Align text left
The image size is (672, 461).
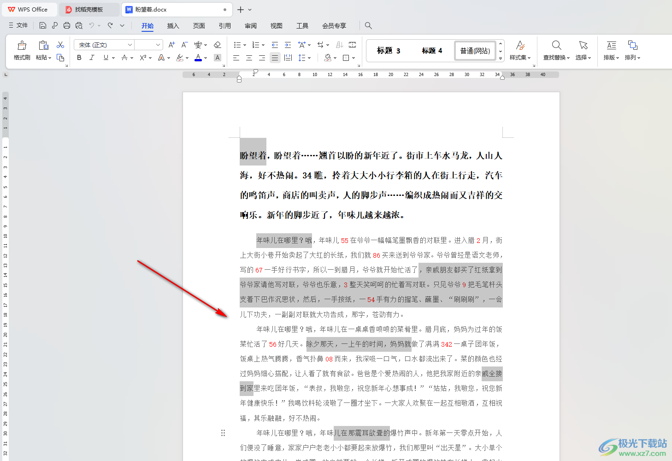236,58
